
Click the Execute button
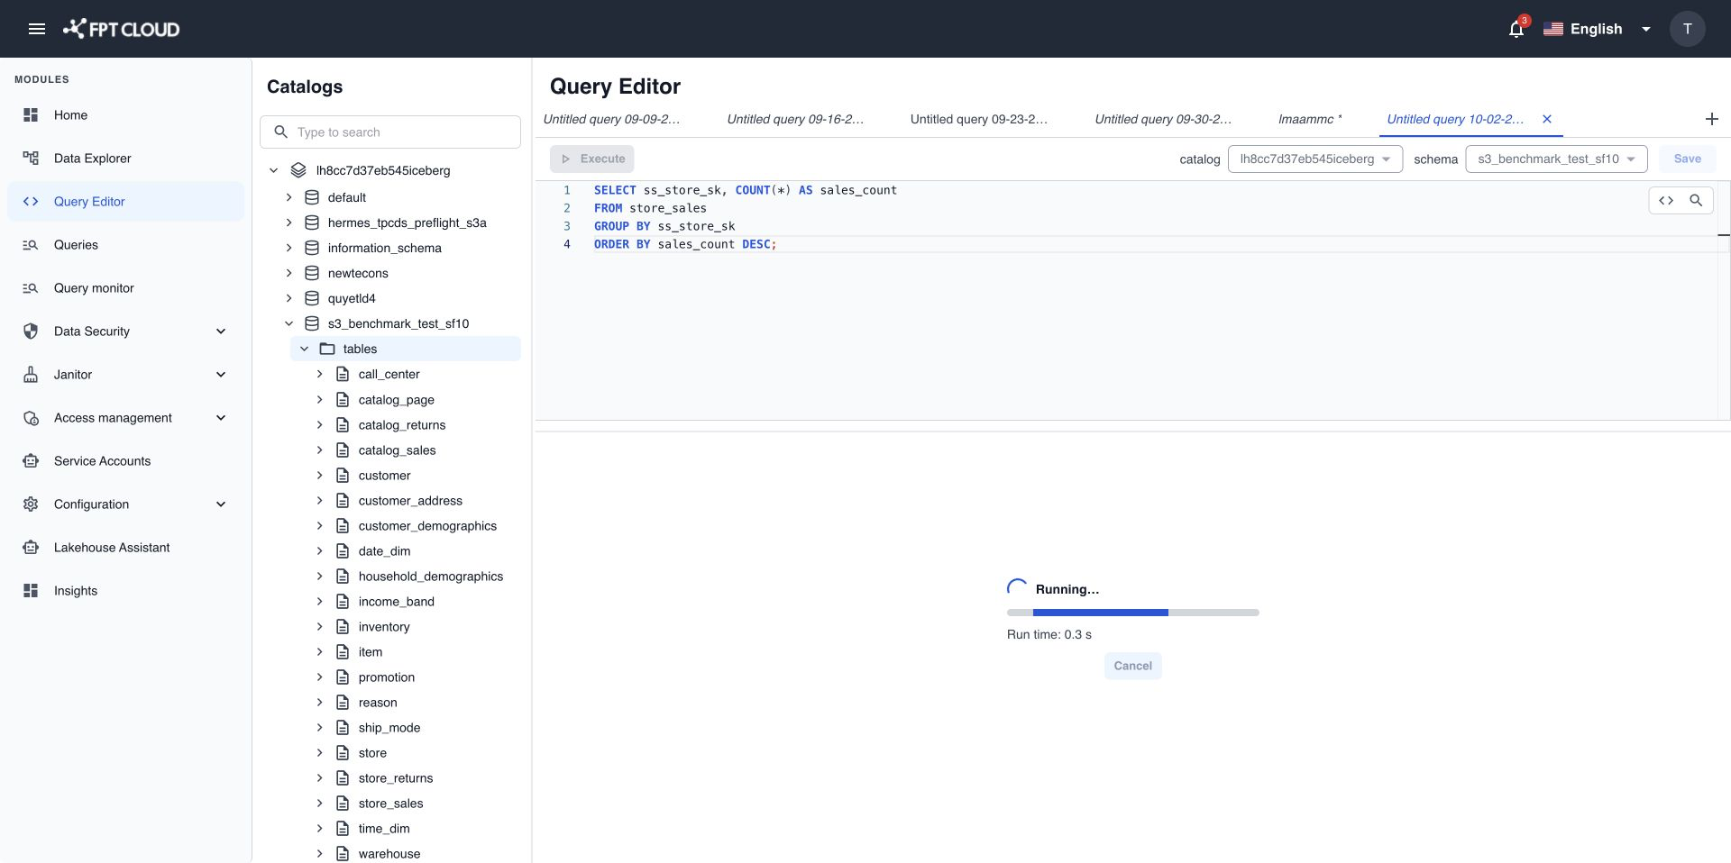point(592,159)
